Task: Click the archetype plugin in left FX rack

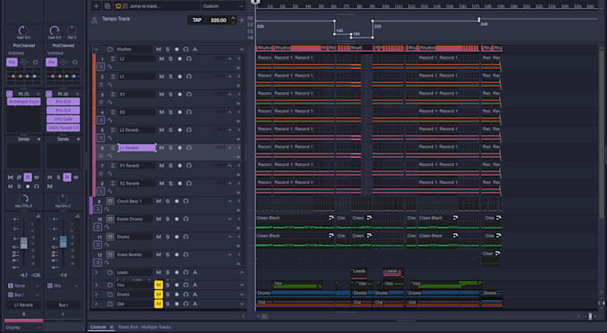Action: 24,102
